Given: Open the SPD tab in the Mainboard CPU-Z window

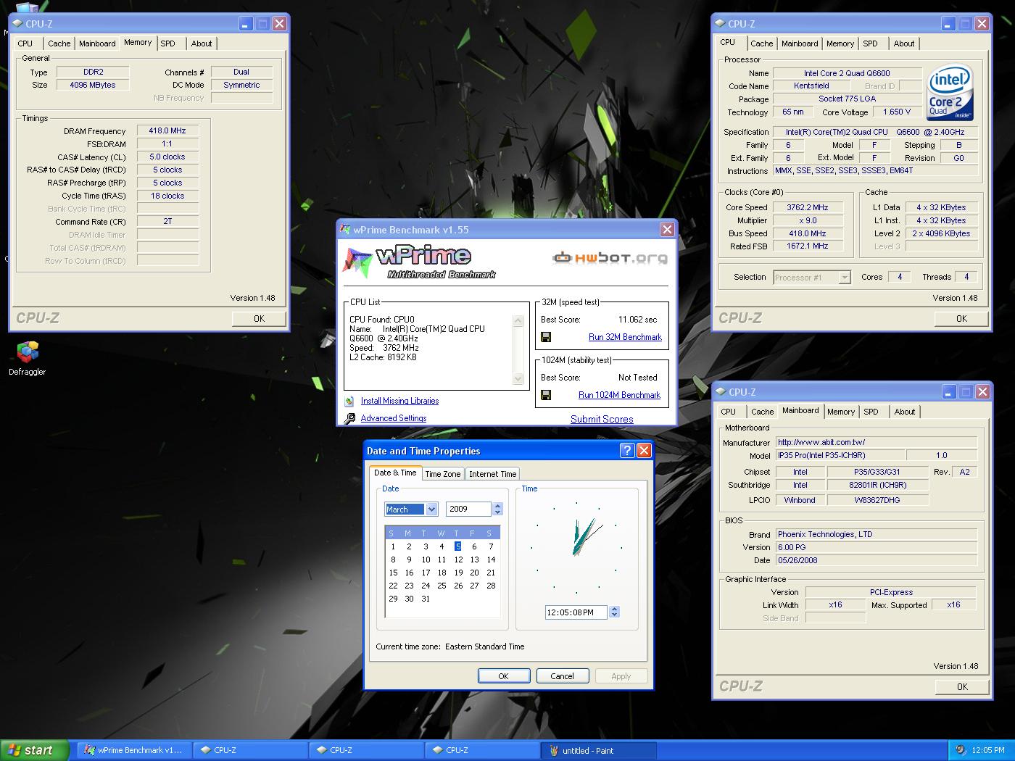Looking at the screenshot, I should point(871,412).
